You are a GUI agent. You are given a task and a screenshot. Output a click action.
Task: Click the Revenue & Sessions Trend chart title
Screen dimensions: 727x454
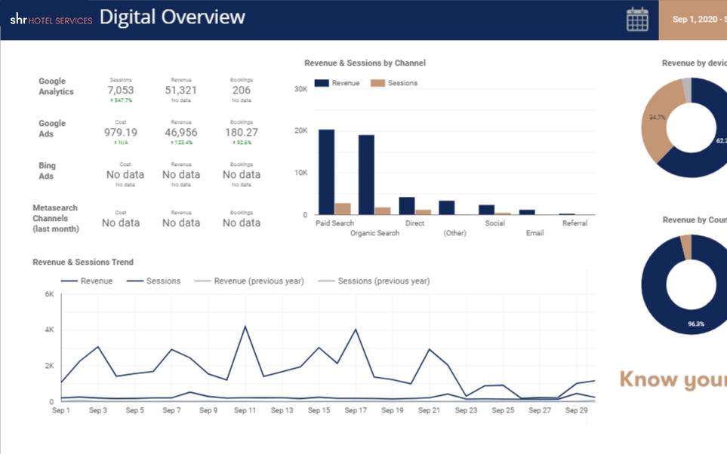(x=83, y=262)
